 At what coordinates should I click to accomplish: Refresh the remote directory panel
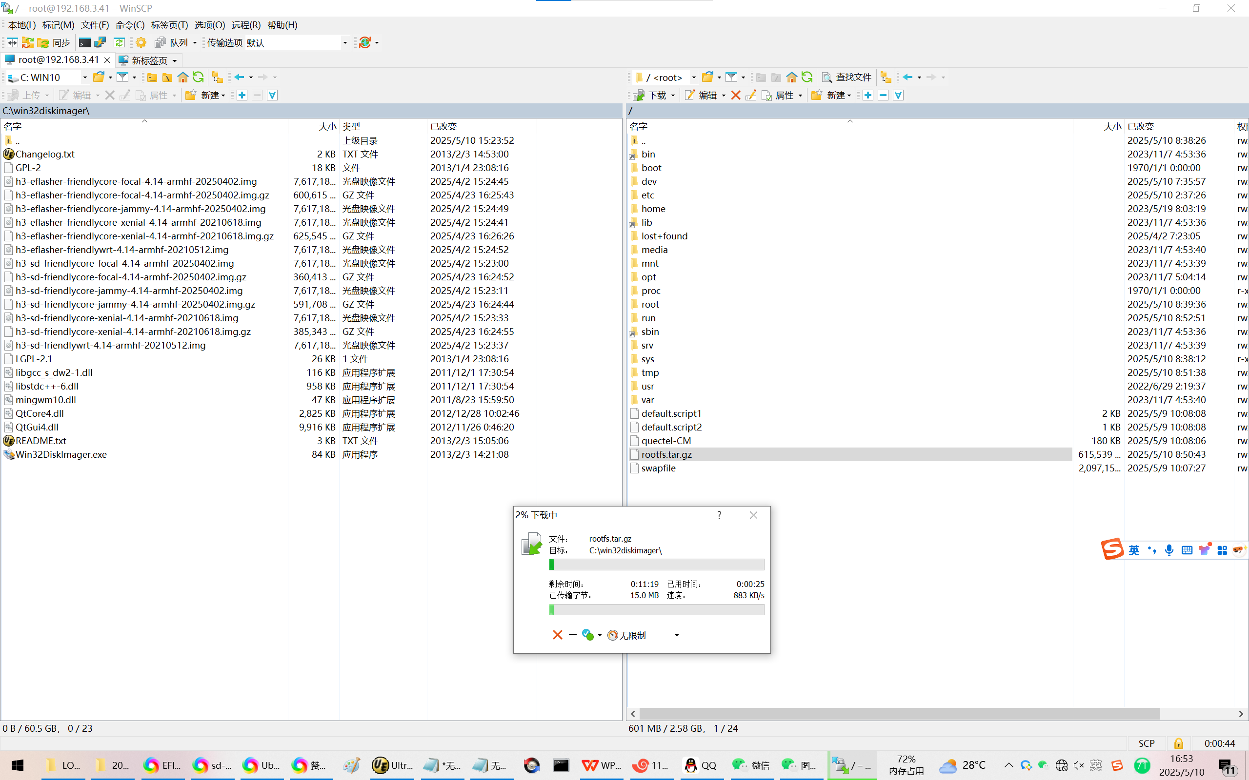807,77
